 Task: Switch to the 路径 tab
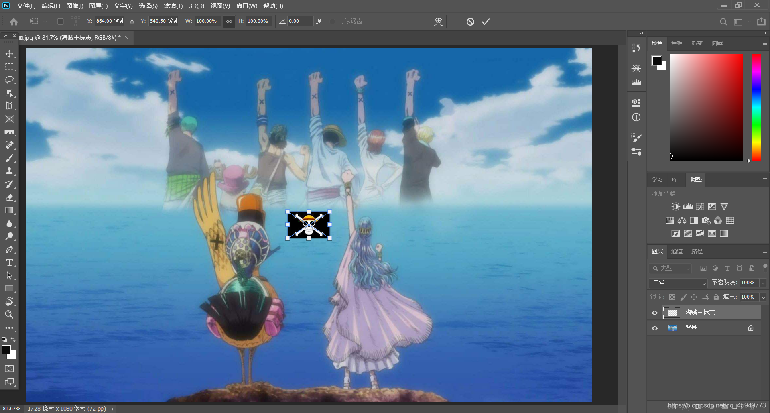[697, 252]
